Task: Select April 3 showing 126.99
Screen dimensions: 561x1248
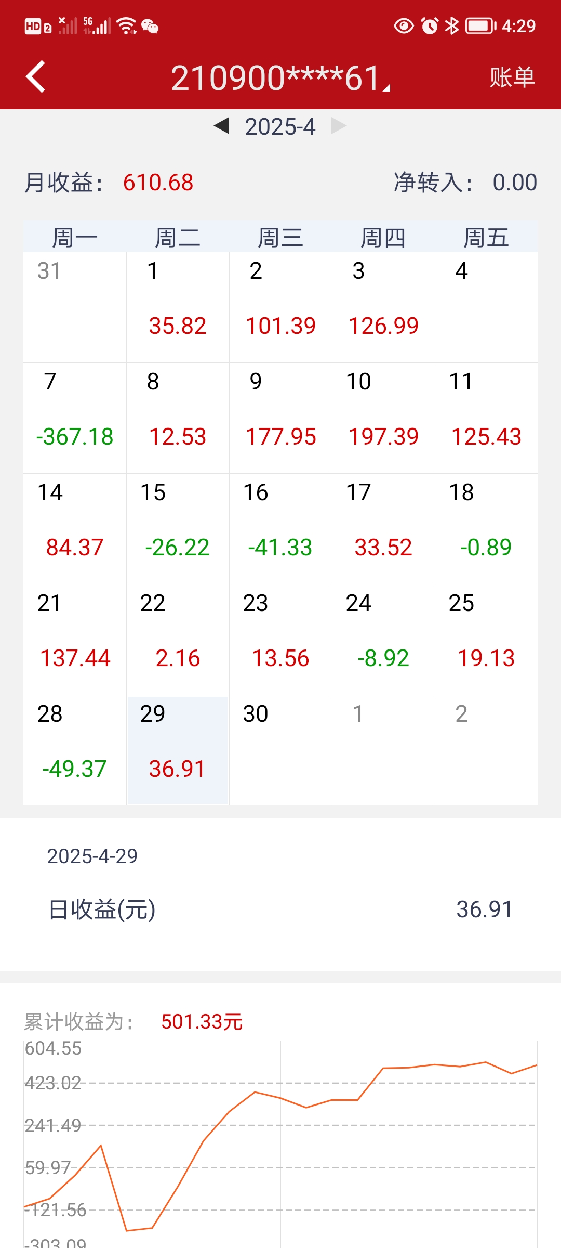Action: click(x=383, y=307)
